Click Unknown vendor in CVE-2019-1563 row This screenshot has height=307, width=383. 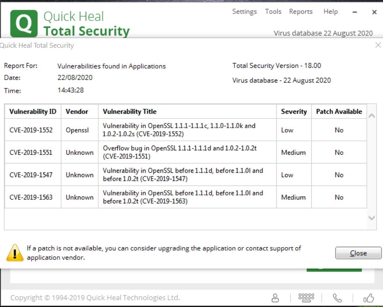[x=80, y=197]
